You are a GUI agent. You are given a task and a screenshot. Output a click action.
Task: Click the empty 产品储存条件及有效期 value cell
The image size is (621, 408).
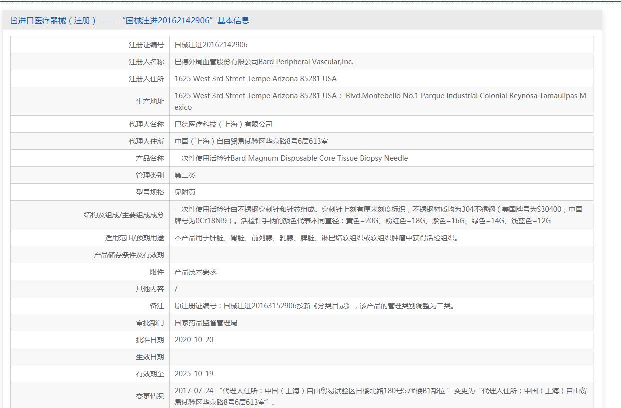click(x=381, y=255)
